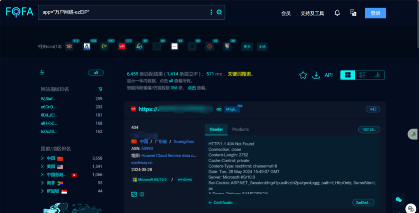Click the 2ad2ad... certificate badge
This screenshot has width=419, height=213.
tap(363, 203)
